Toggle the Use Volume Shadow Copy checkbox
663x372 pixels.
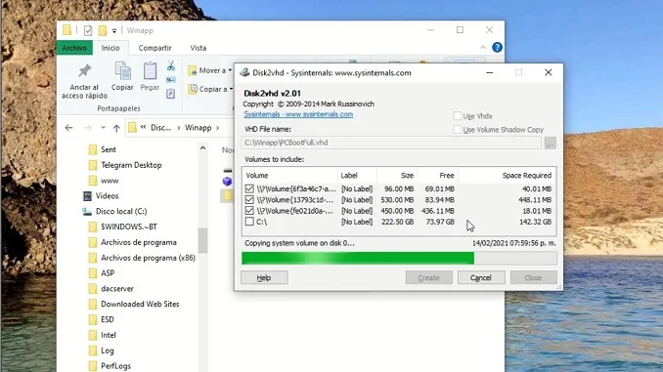(x=457, y=129)
